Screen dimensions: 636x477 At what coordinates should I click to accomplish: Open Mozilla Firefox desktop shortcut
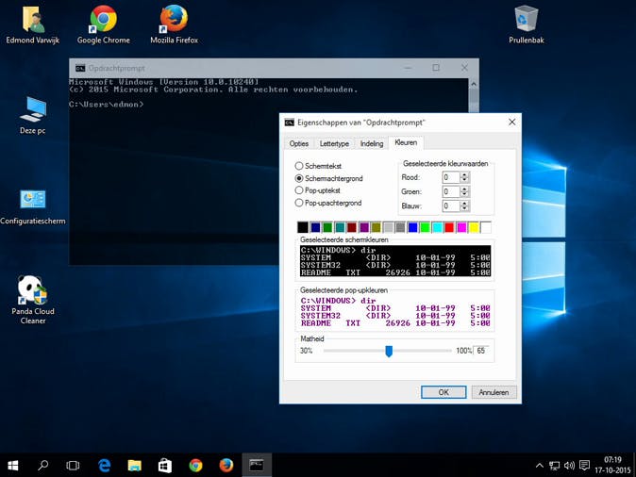[x=174, y=21]
